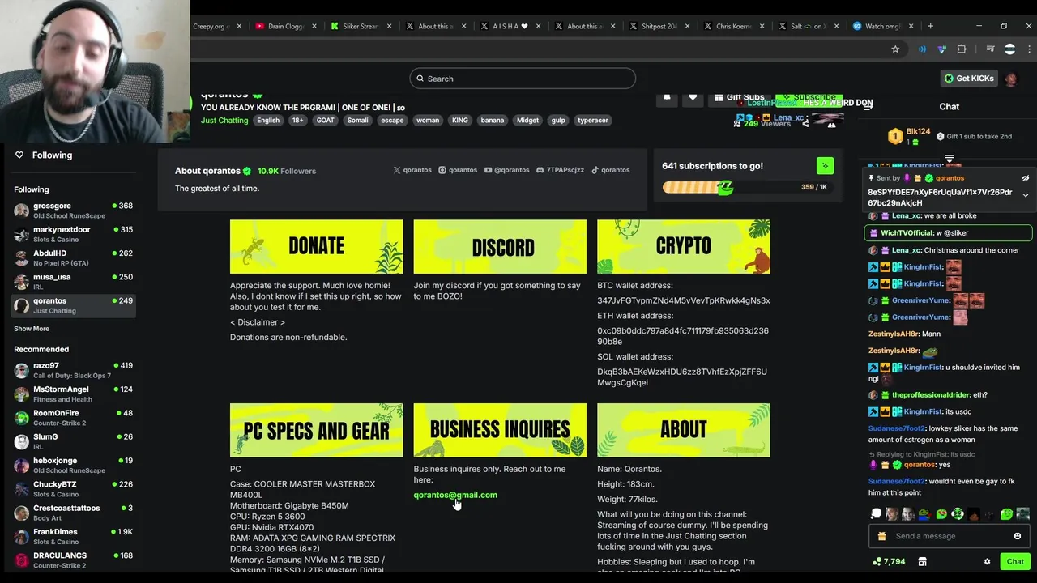The image size is (1037, 583).
Task: Open qorantos Instagram social link
Action: pos(458,170)
